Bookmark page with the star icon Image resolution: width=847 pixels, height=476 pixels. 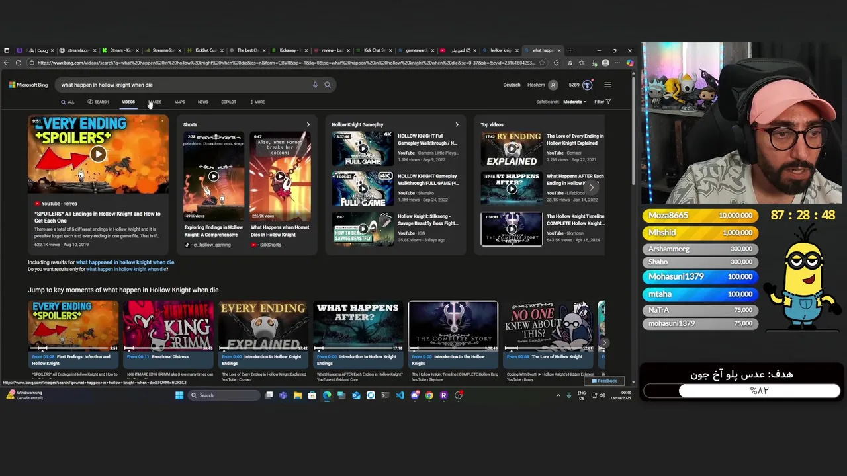coord(542,63)
